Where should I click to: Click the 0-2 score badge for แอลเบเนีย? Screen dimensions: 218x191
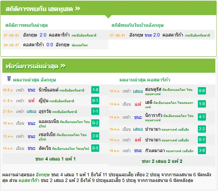[95, 123]
